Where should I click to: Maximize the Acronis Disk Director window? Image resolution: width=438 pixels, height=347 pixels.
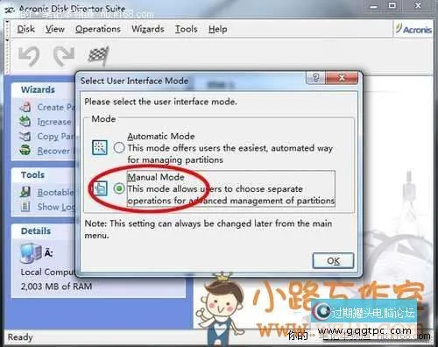point(392,5)
